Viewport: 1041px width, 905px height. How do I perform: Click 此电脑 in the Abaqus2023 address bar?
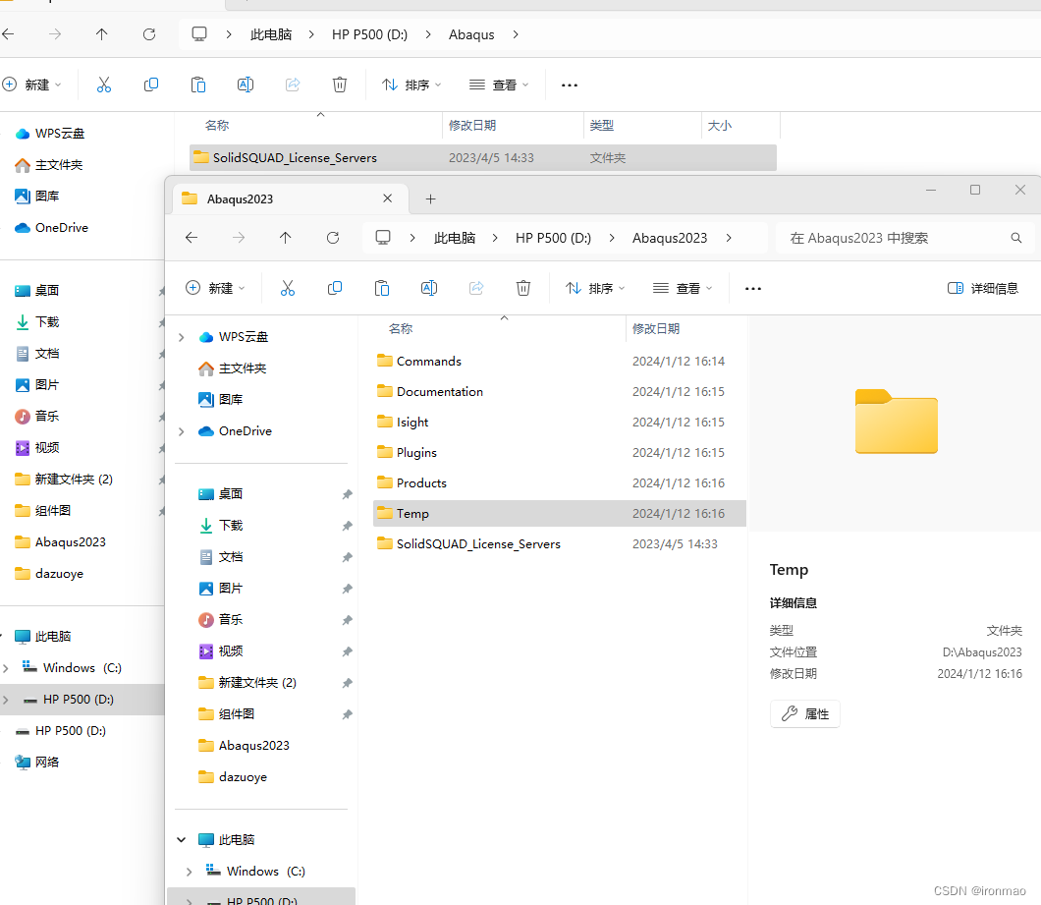point(455,238)
